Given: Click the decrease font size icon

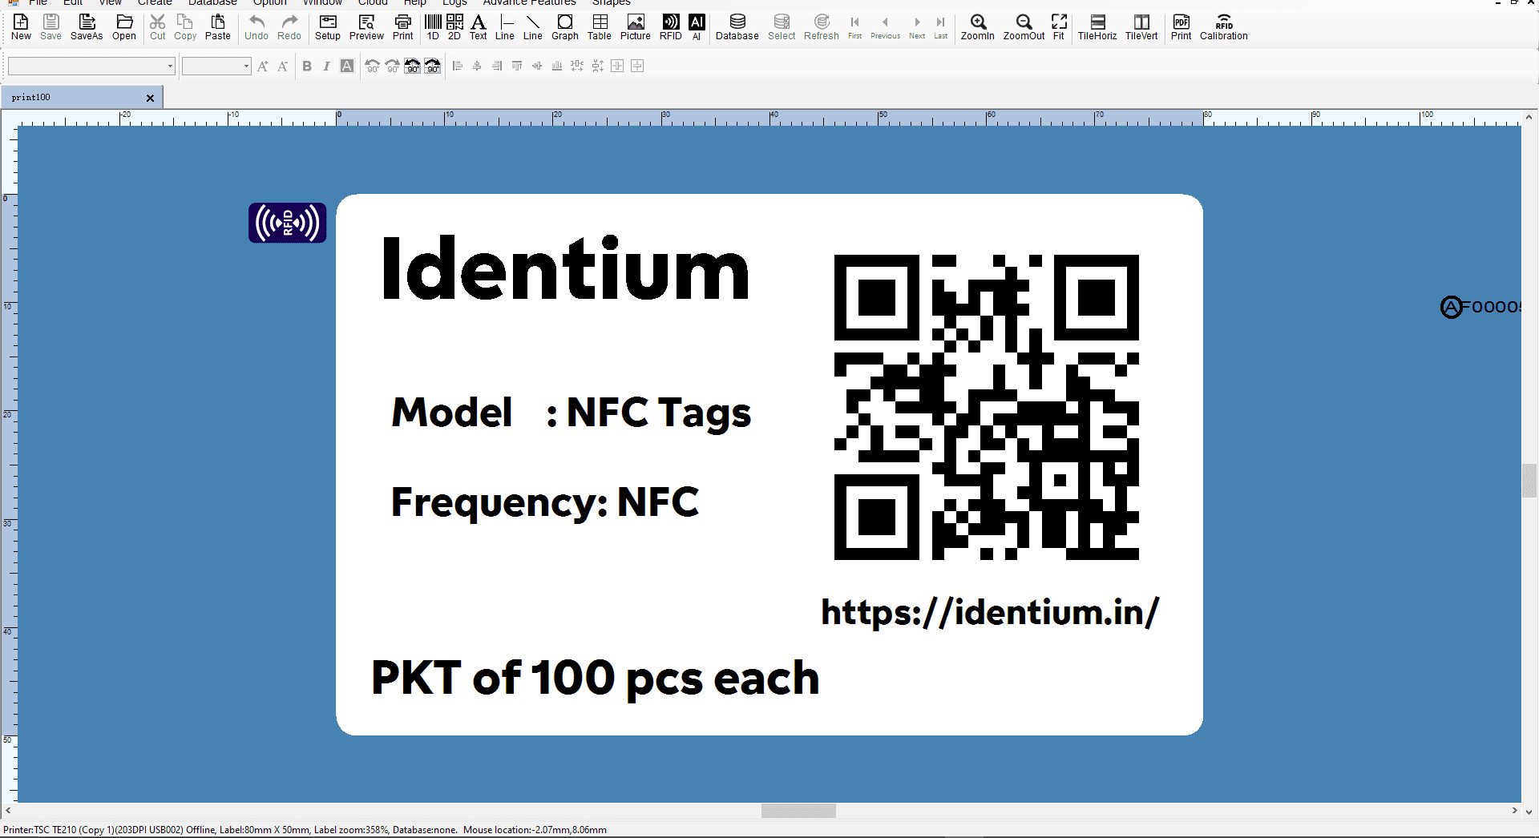Looking at the screenshot, I should click(x=282, y=66).
